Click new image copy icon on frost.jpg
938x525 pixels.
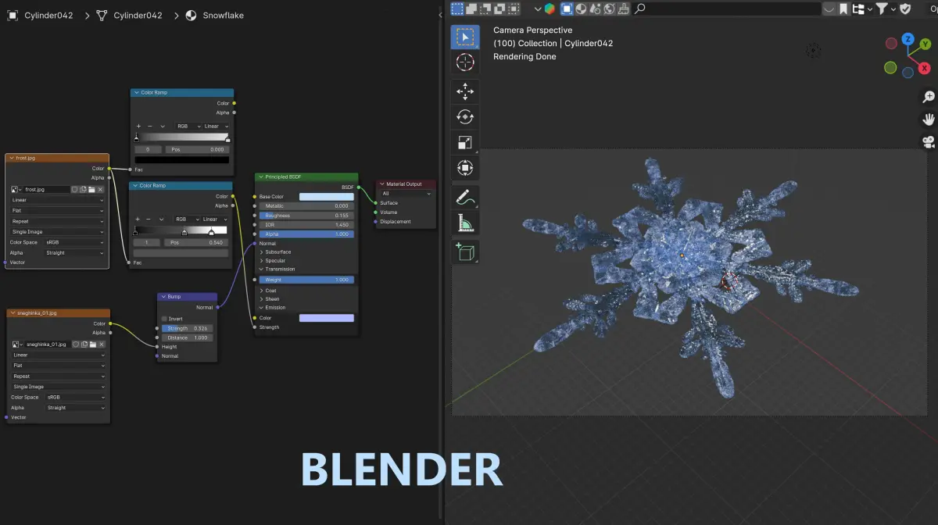click(84, 189)
